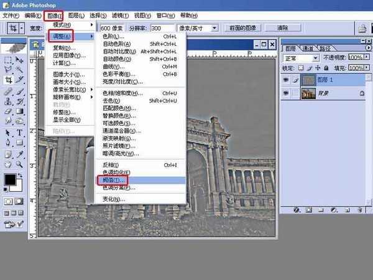Choose 去色(D) desaturate item
373x280 pixels.
pyautogui.click(x=140, y=101)
